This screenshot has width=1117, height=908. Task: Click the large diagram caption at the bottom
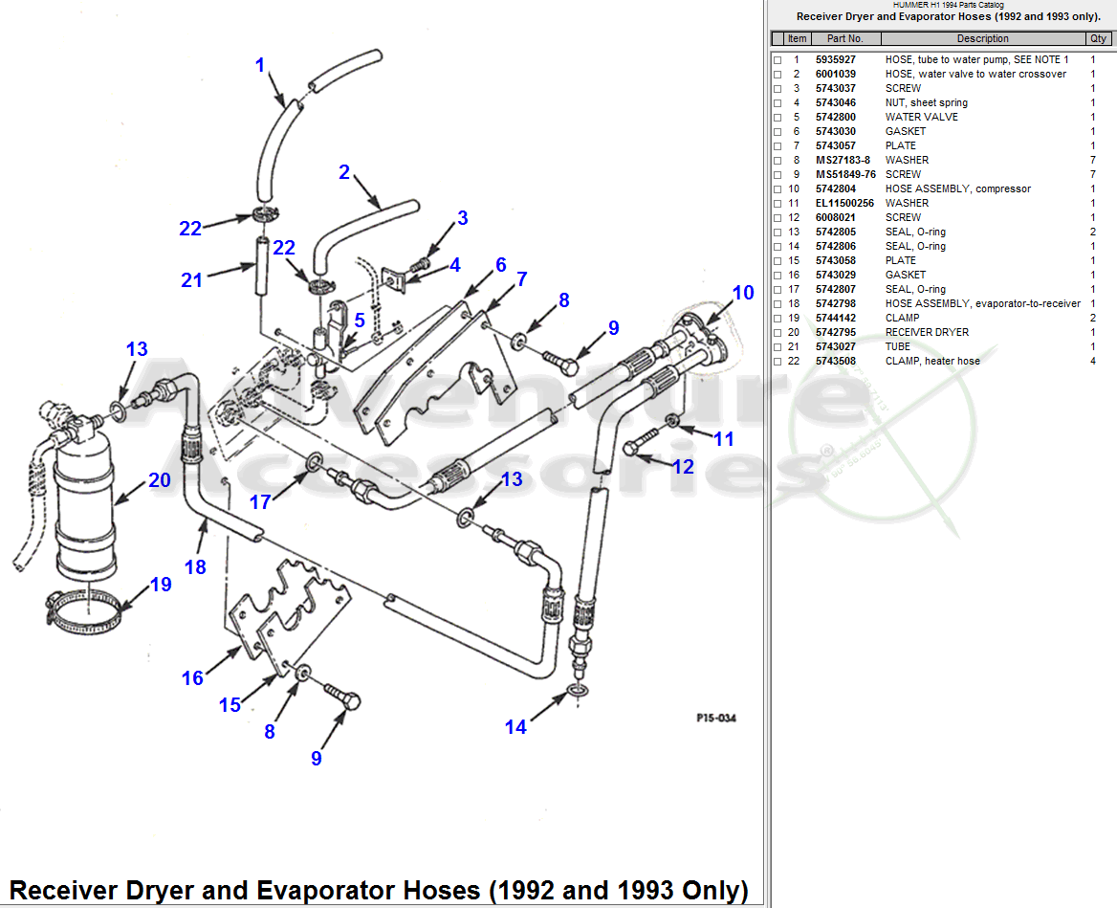(379, 890)
